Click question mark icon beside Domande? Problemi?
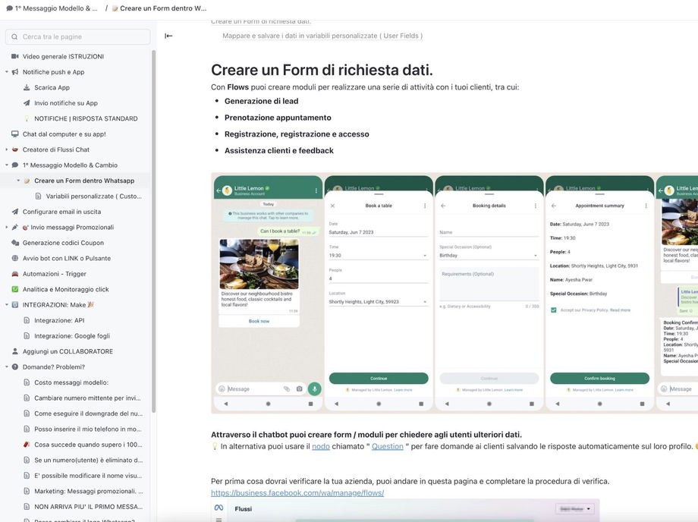698x522 pixels. (x=15, y=367)
